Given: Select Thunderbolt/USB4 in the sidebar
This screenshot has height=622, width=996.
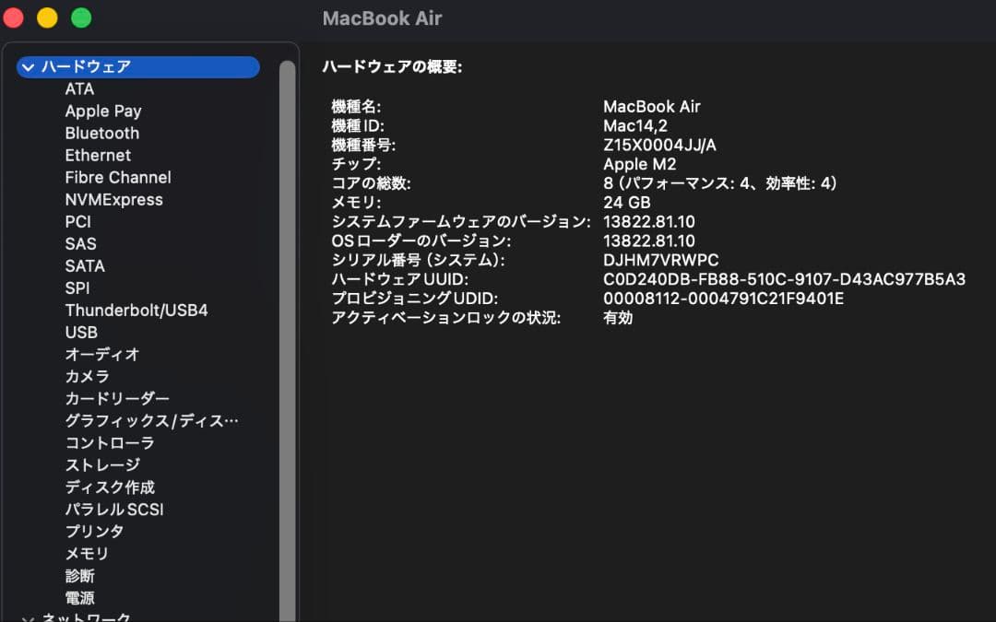Looking at the screenshot, I should coord(136,311).
